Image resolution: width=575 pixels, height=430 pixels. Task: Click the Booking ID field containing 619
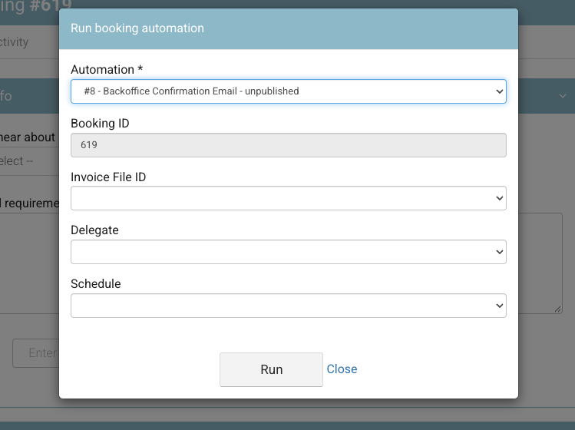coord(288,145)
